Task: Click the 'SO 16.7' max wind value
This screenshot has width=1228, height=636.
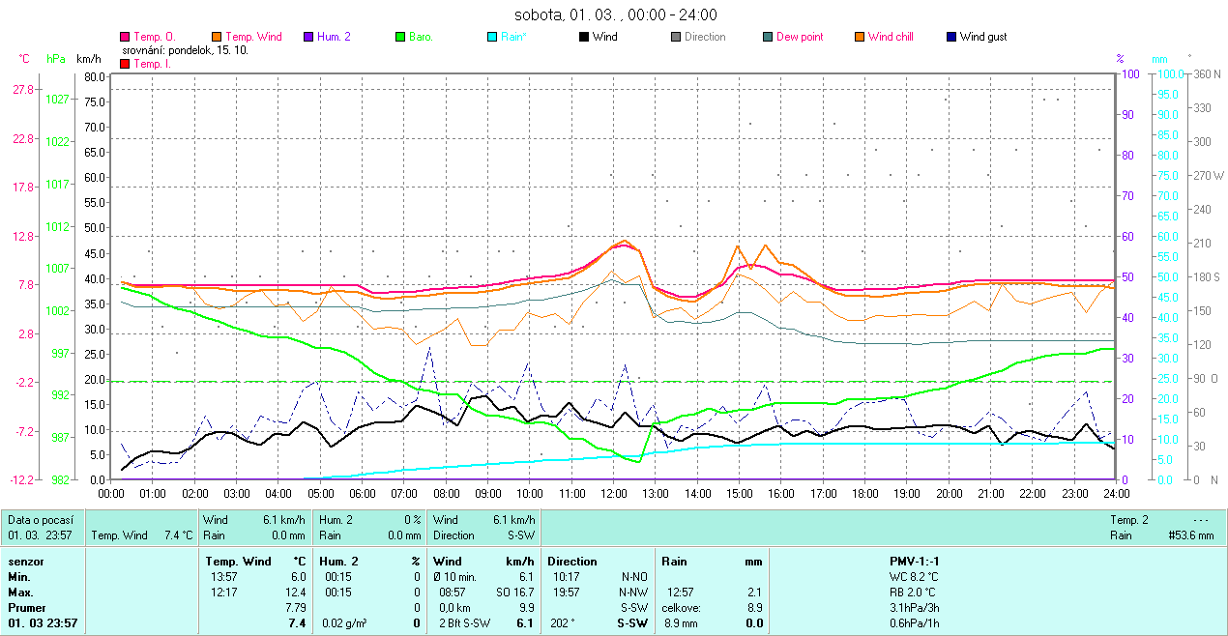Action: pos(514,593)
